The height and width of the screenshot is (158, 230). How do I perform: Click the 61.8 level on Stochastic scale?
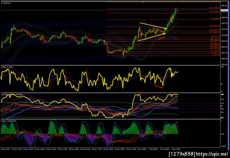(x=222, y=104)
